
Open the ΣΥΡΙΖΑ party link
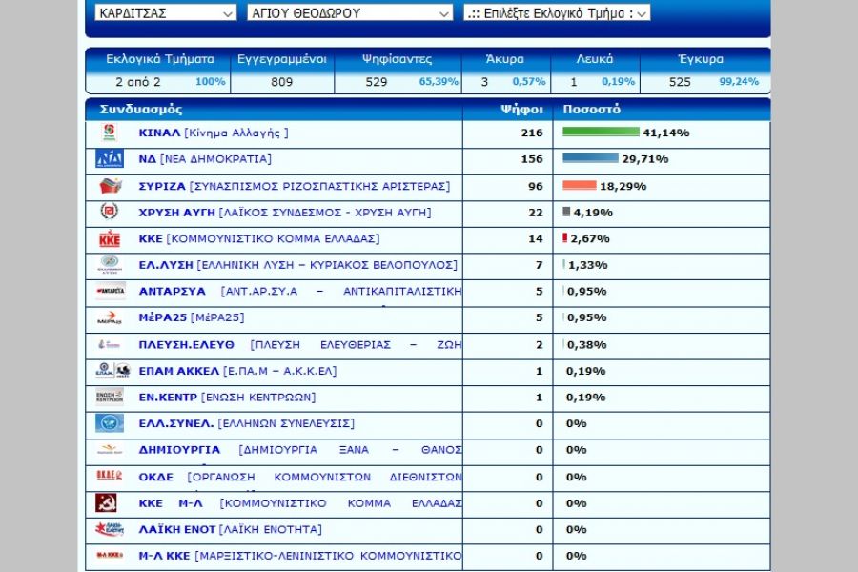pos(295,186)
